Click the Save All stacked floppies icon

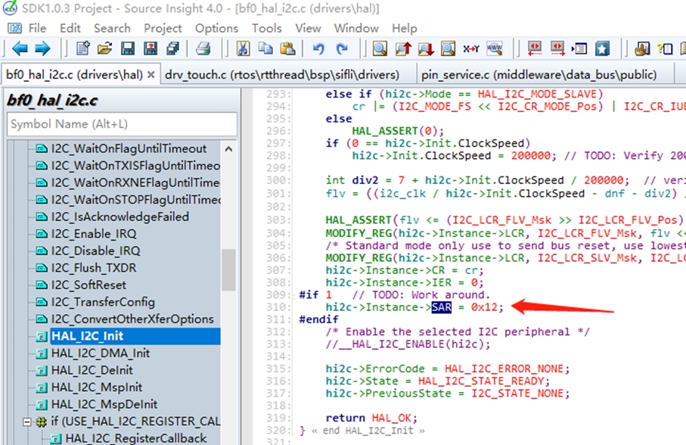tap(172, 48)
